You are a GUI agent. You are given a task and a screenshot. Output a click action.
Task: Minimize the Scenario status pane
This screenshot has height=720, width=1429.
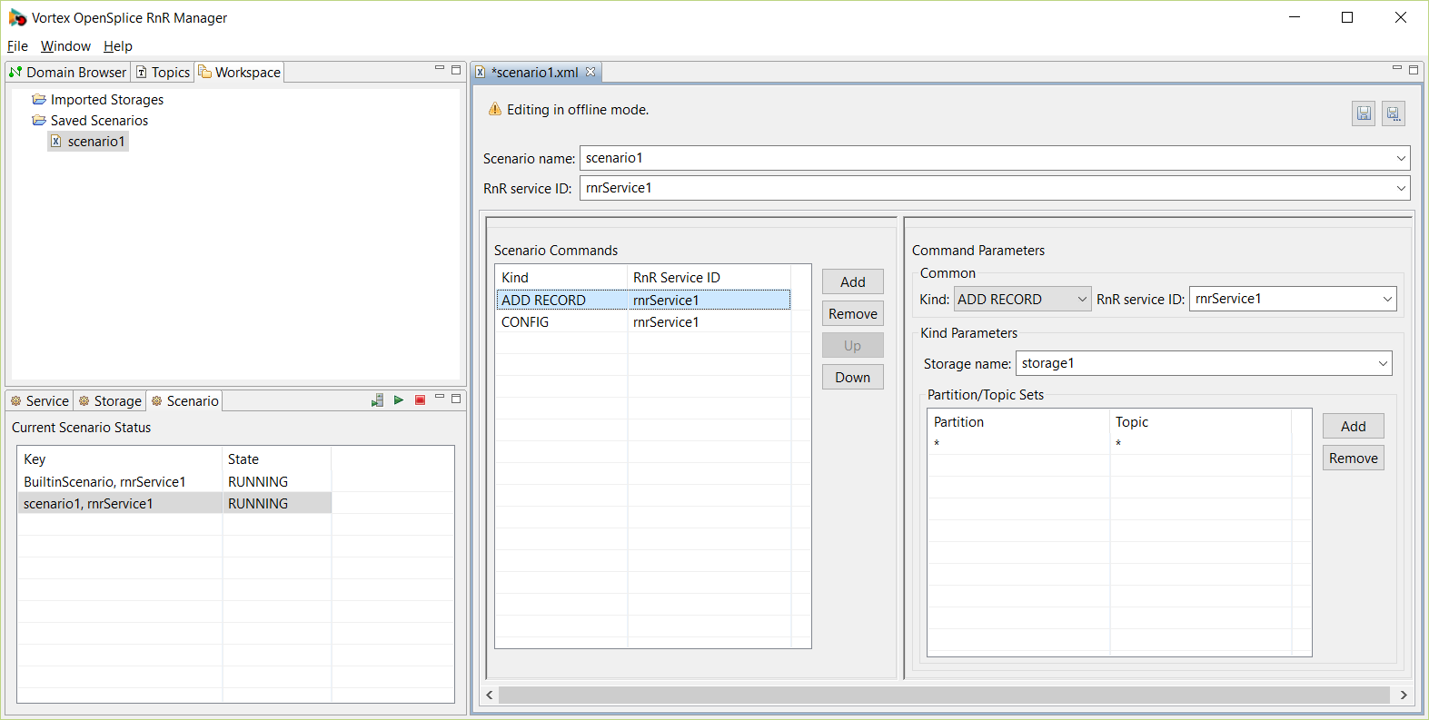pos(440,398)
